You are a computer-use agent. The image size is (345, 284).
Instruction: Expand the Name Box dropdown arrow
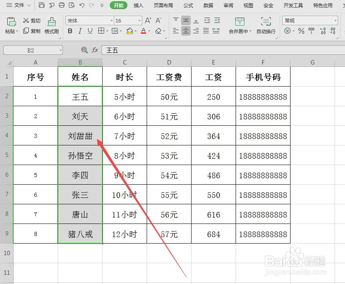pos(61,50)
